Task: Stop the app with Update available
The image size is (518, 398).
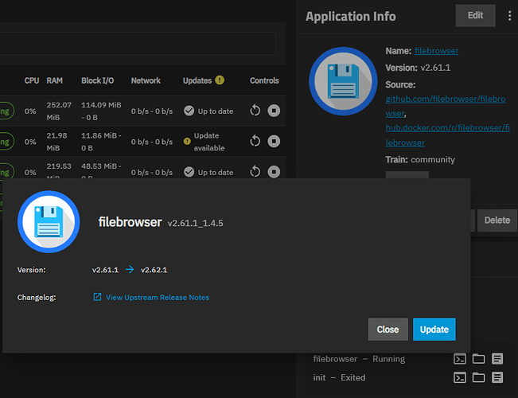Action: tap(274, 141)
